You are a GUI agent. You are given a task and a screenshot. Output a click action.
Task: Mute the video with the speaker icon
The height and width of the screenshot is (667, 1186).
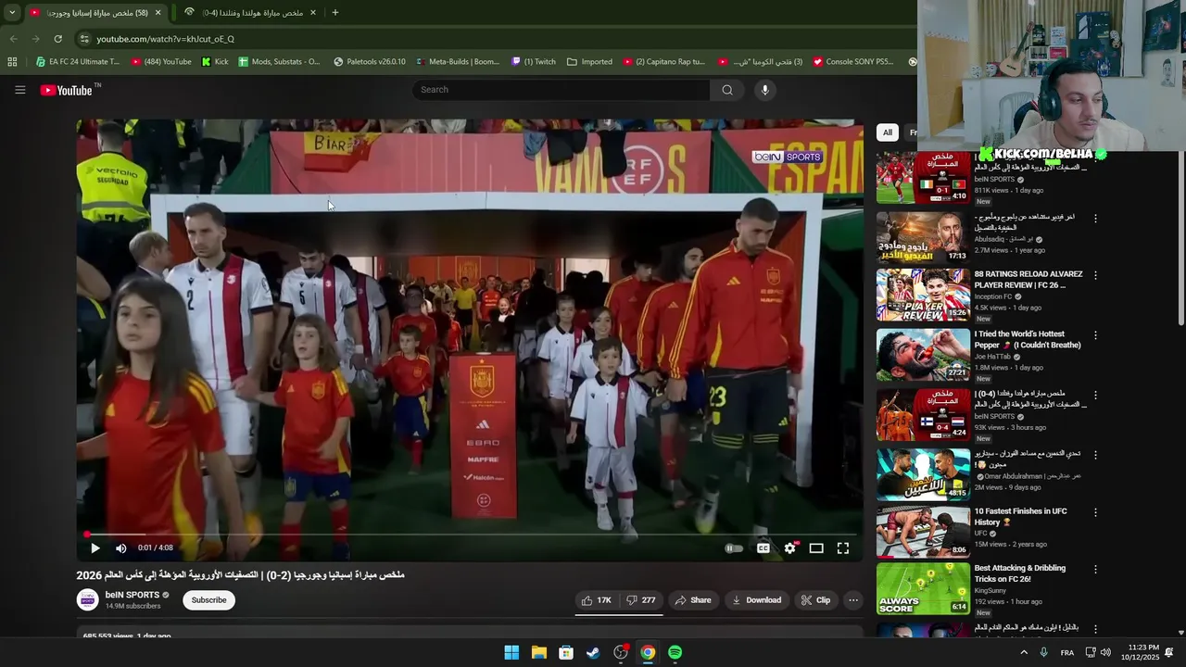click(120, 548)
